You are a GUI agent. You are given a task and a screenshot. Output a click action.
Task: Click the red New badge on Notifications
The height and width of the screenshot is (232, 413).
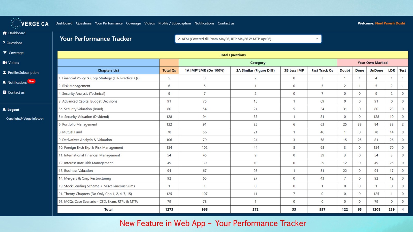[31, 81]
